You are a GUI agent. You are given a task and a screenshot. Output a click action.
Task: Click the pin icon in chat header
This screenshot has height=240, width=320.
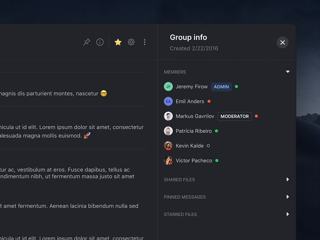point(87,42)
